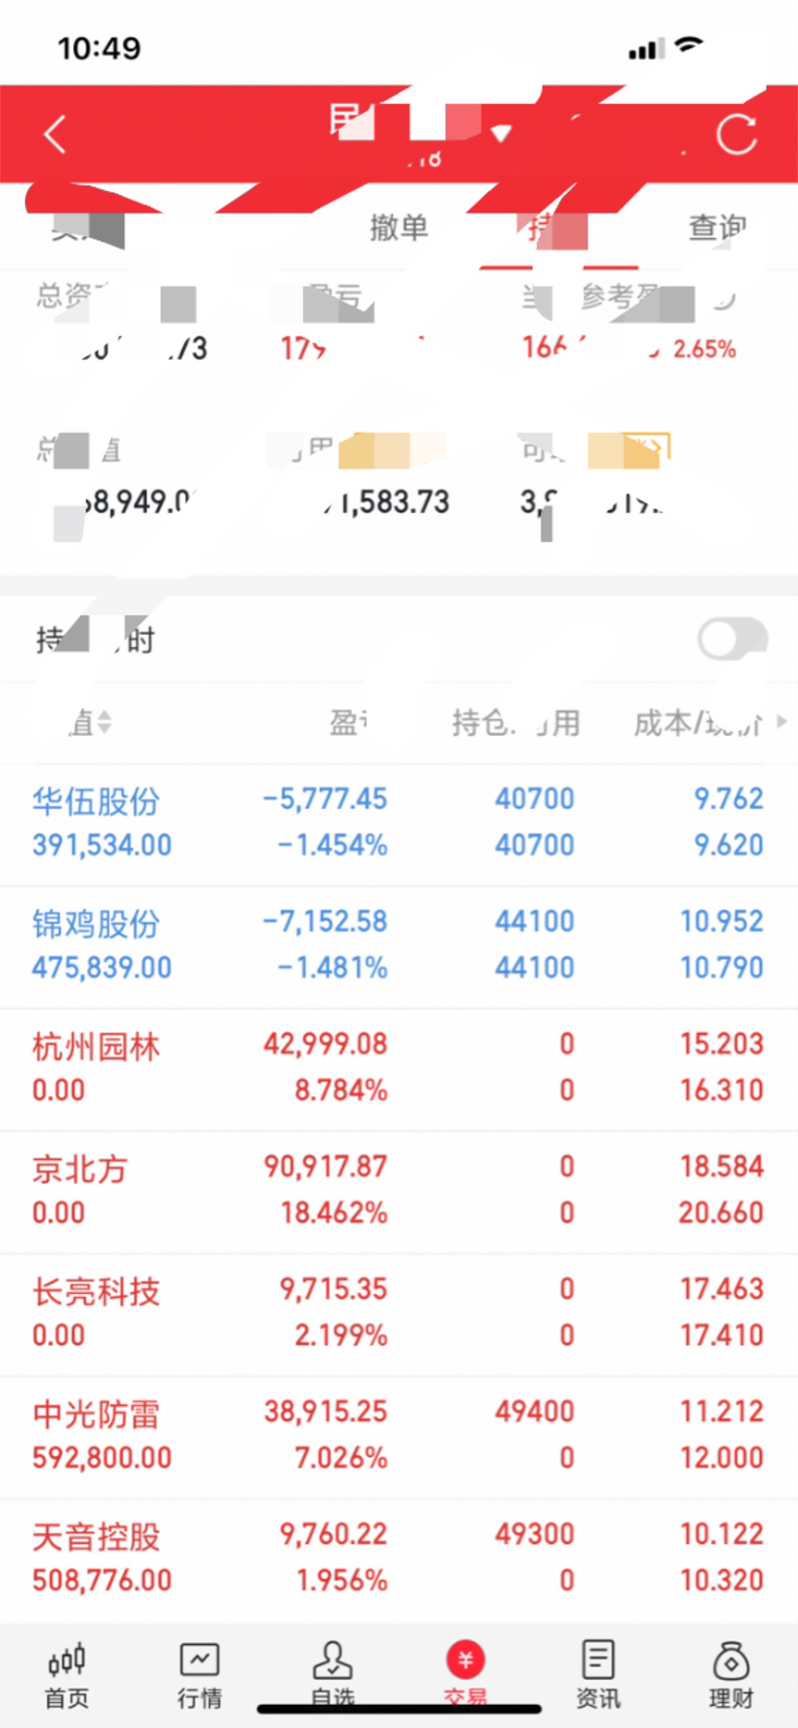
Task: Sort holdings by market value arrows
Action: pyautogui.click(x=104, y=721)
